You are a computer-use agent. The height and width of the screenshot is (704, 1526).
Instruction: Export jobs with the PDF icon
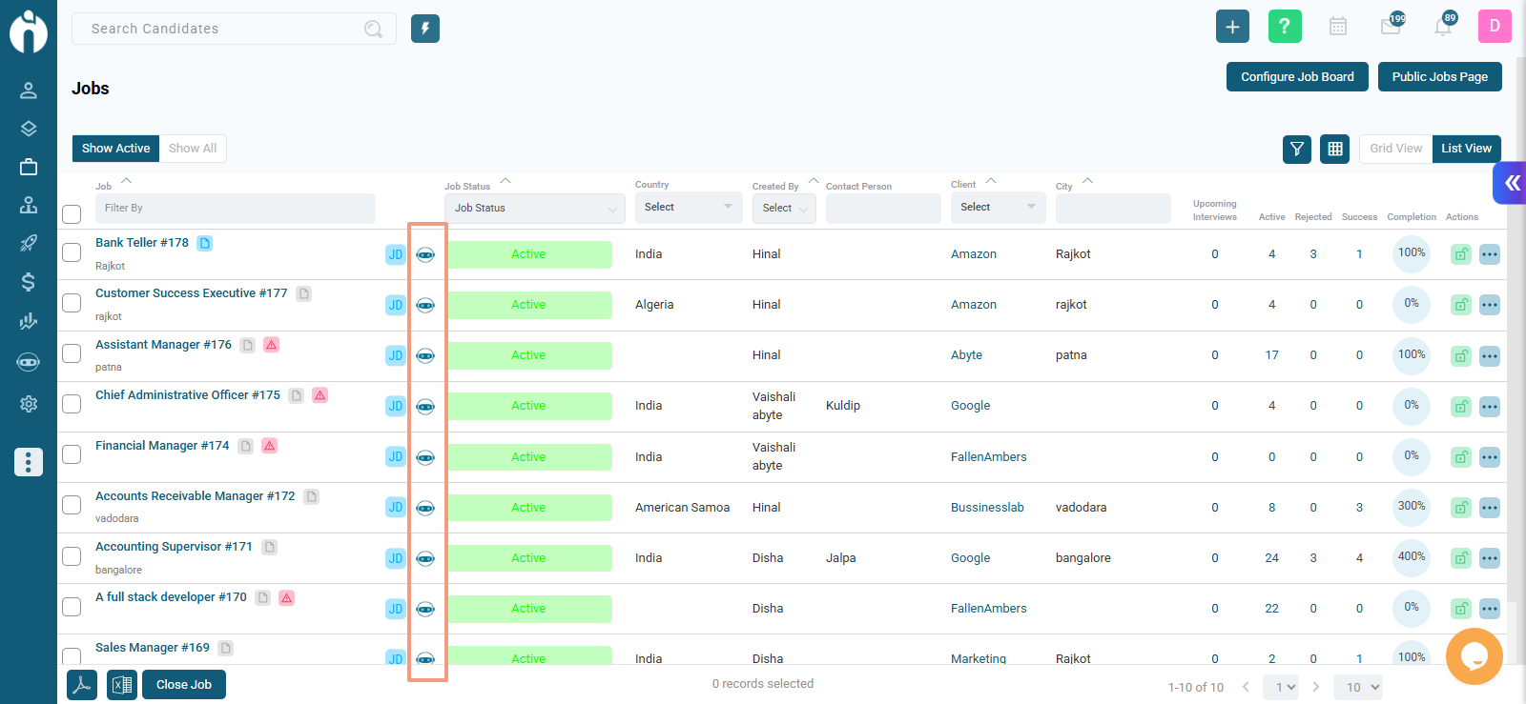pos(82,685)
